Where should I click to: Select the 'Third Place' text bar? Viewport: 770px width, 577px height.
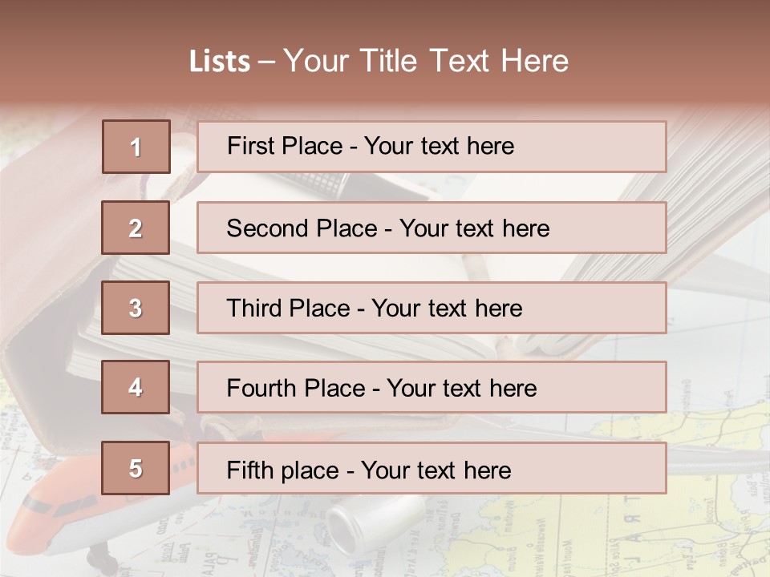tap(432, 308)
